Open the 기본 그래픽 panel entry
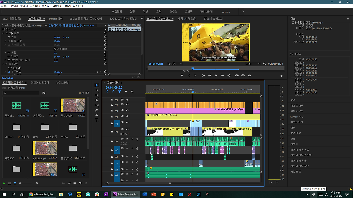 (x=297, y=106)
